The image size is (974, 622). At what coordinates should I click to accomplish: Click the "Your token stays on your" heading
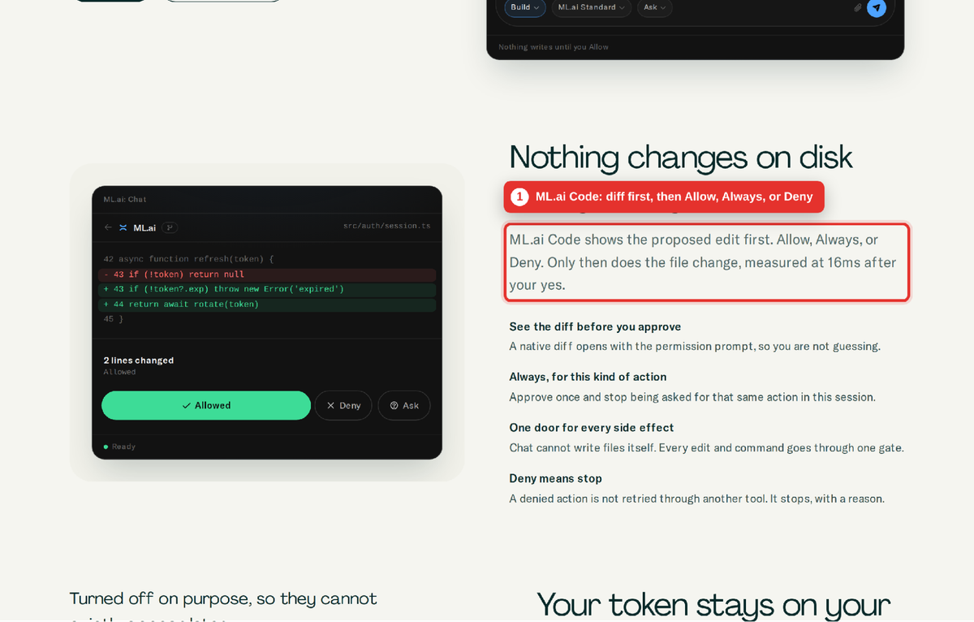click(x=713, y=605)
